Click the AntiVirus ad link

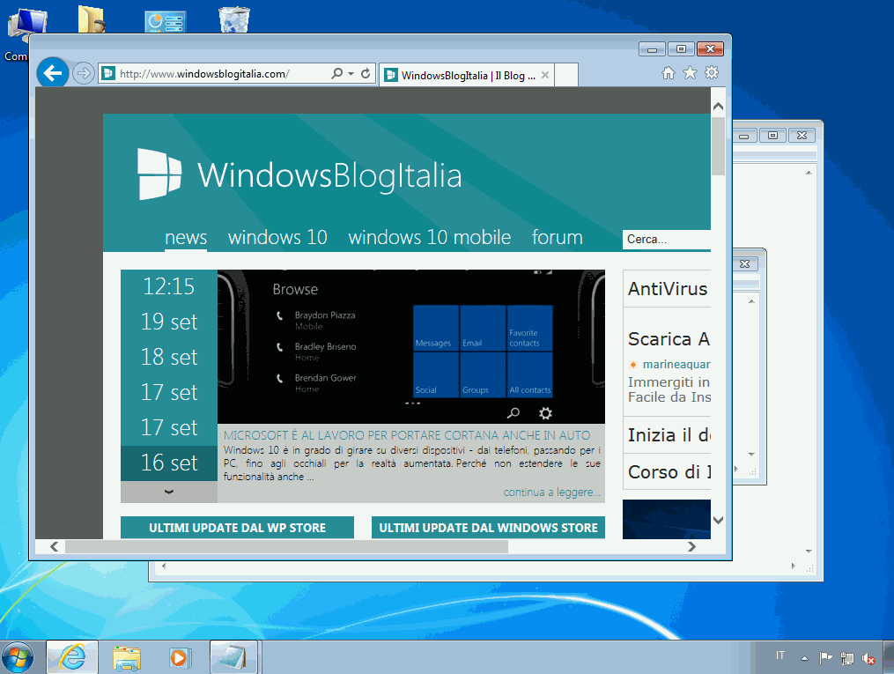[x=668, y=289]
